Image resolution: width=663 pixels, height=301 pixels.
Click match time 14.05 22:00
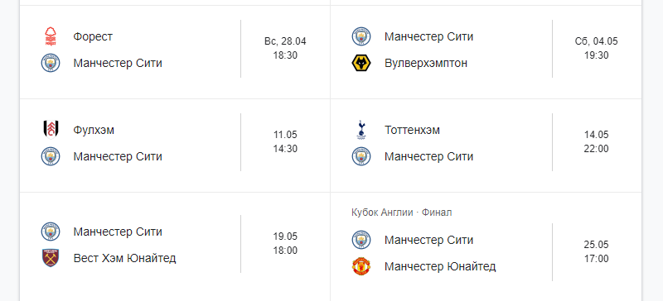click(x=596, y=141)
